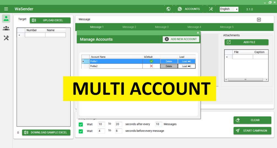Screen dimensions: 277x148
Task: Add a message with the plus icon
Action: click(259, 20)
